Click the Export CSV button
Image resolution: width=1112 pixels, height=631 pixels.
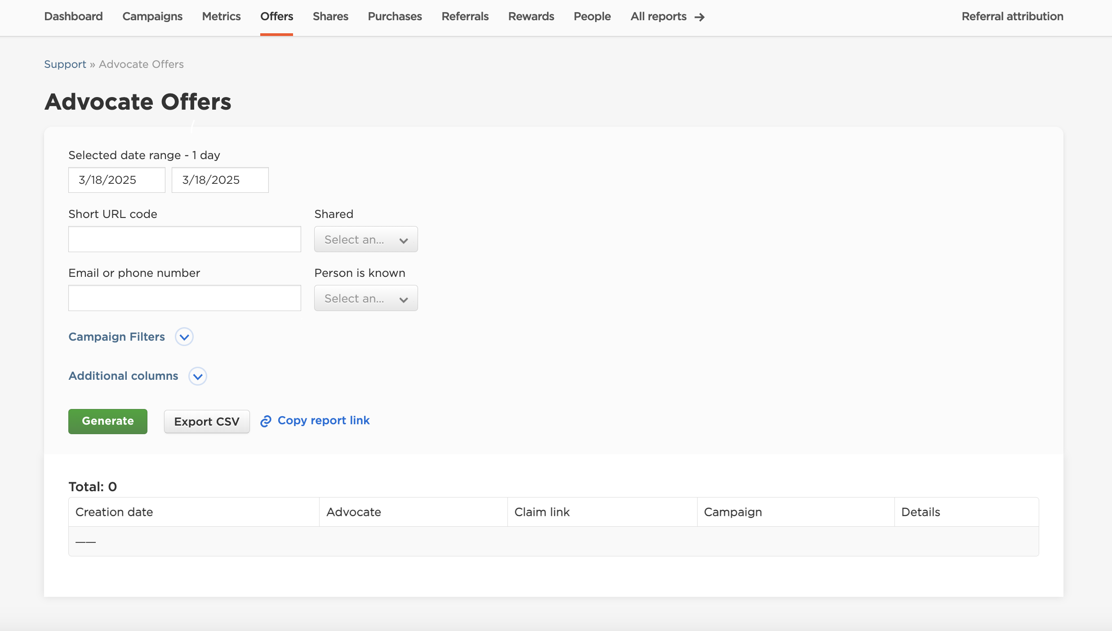point(206,421)
